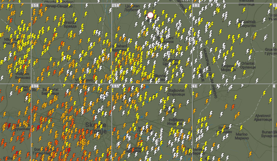Screen dimensions: 277x161
Task: Click the grid cell count label 158
Action: (x=35, y=5)
